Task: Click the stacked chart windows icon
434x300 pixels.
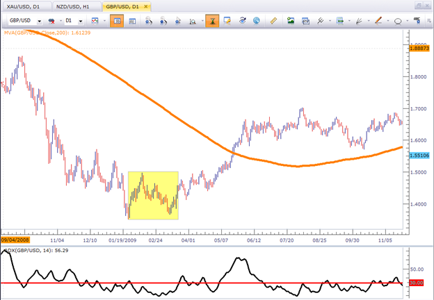Action: (x=305, y=21)
